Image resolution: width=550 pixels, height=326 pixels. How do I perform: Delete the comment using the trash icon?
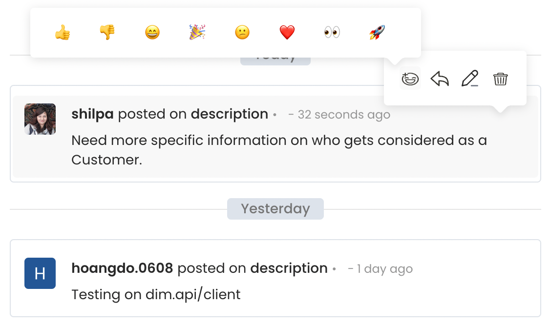[x=500, y=78]
